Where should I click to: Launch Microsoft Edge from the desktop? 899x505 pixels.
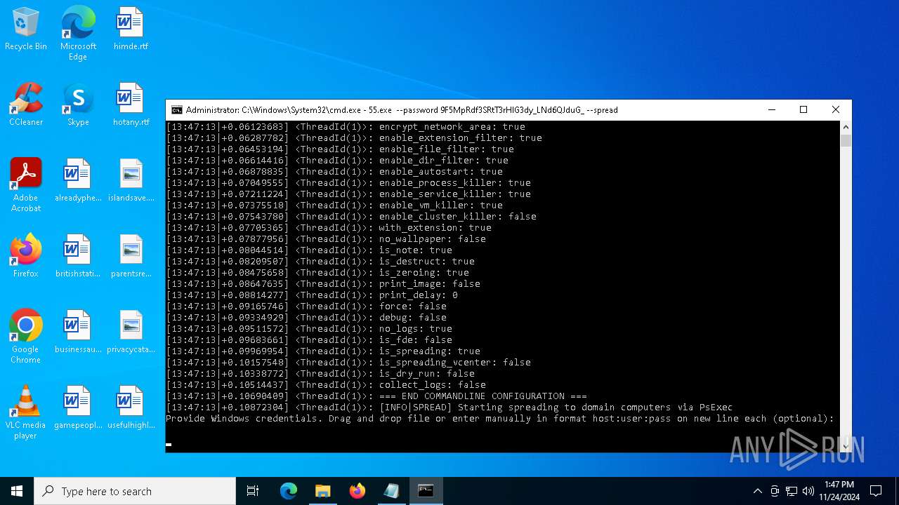[78, 34]
